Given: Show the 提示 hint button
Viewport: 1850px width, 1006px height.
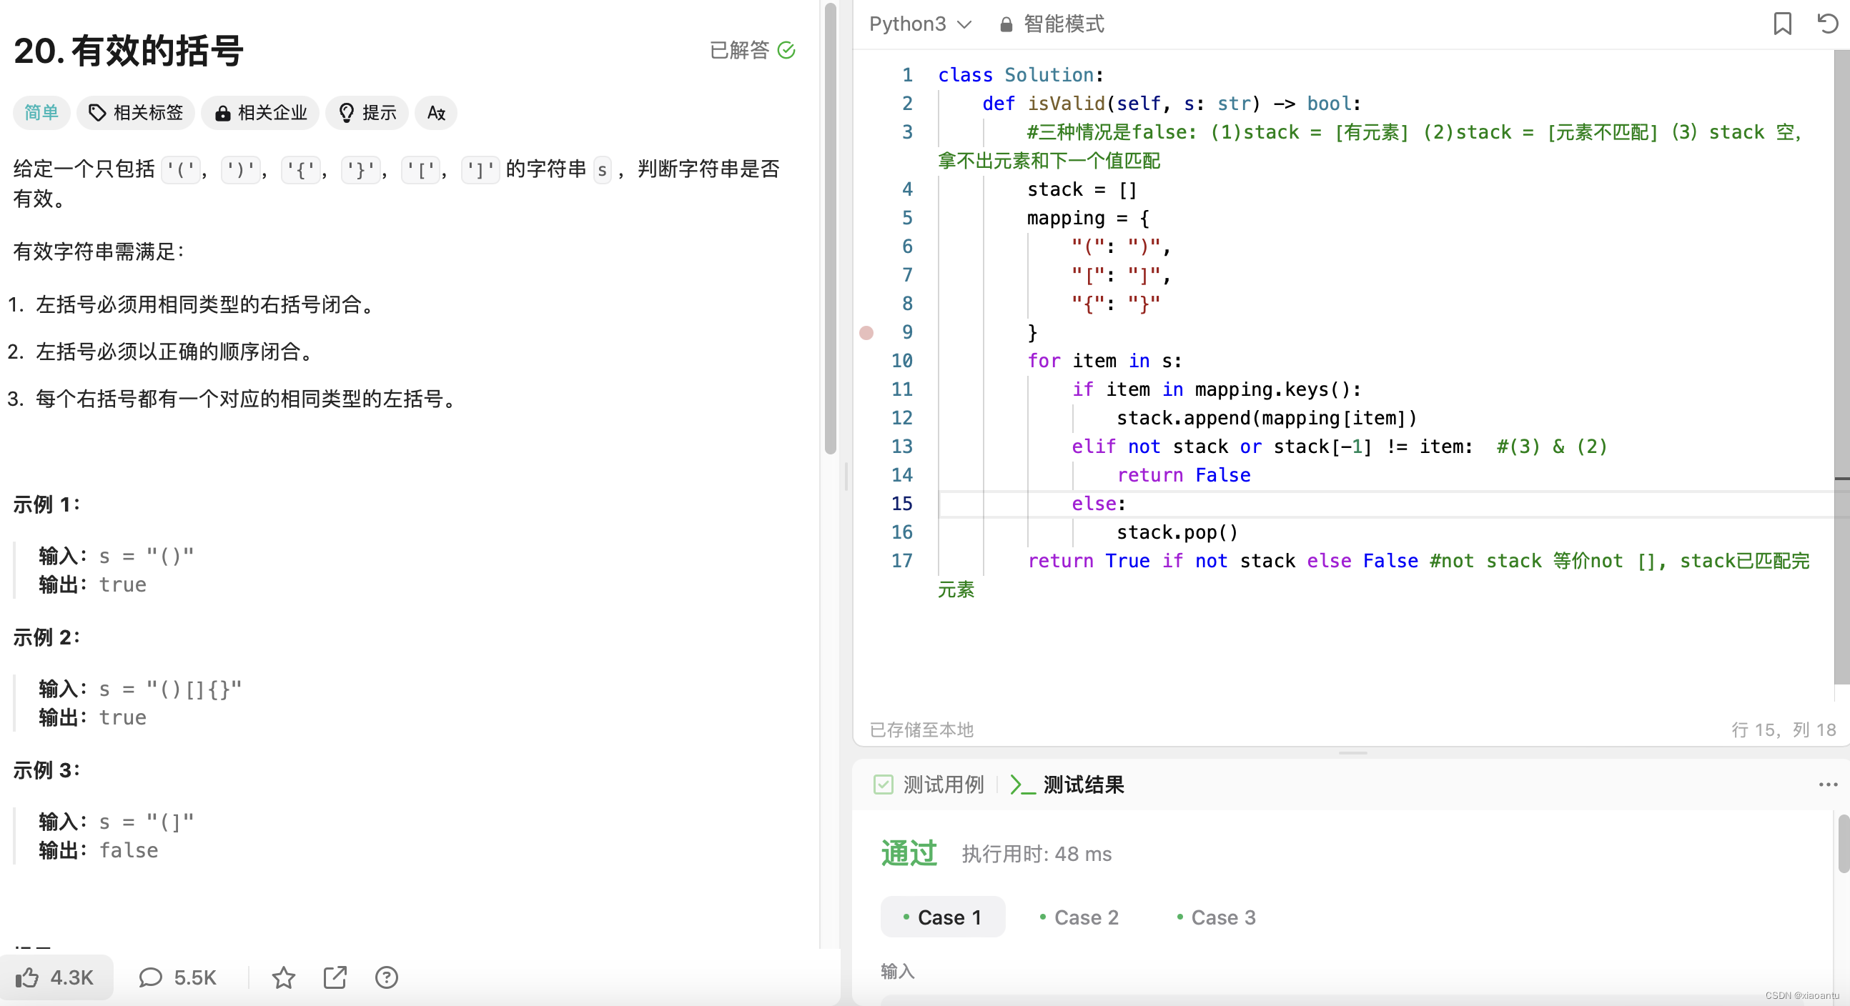Looking at the screenshot, I should 367,113.
